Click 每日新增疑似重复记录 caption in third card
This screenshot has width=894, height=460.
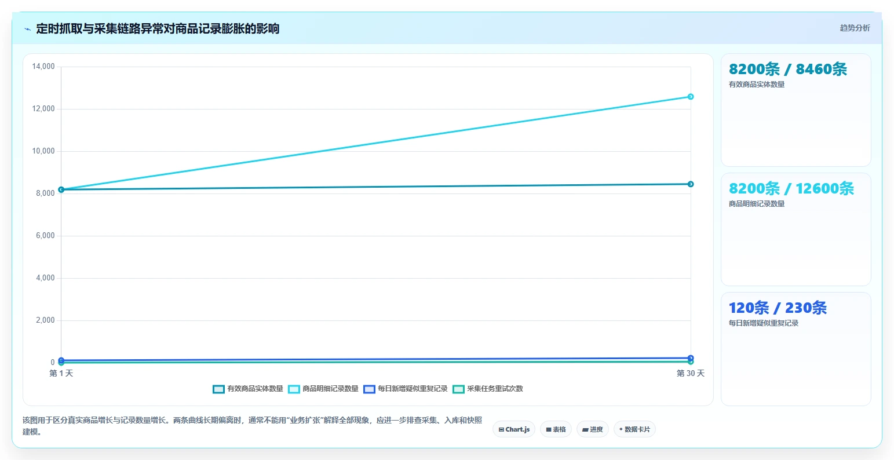pyautogui.click(x=764, y=323)
